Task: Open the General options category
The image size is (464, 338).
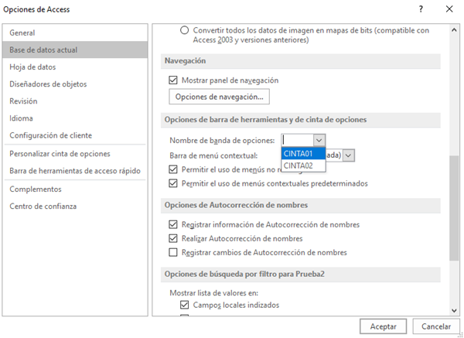Action: click(x=22, y=33)
